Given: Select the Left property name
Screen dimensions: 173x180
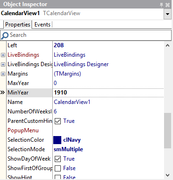Looking at the screenshot, I should [12, 45].
